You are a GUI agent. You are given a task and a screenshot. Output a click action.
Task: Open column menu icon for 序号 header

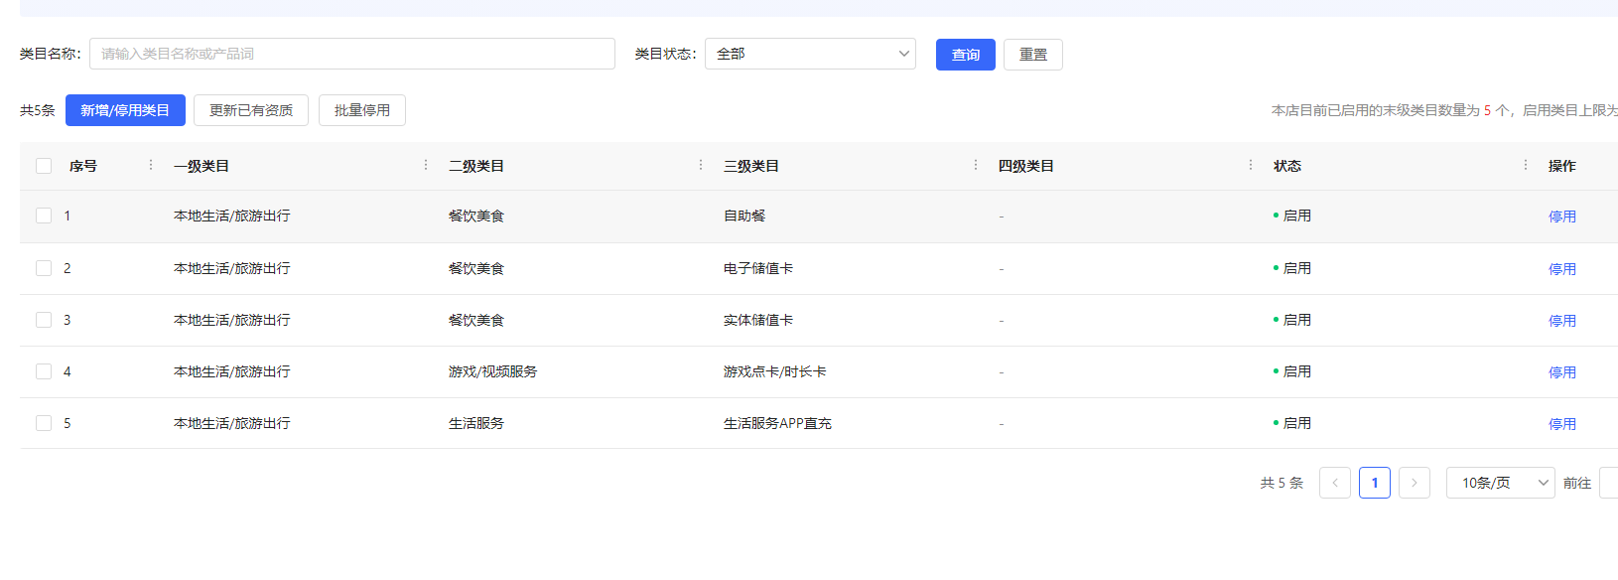coord(151,165)
